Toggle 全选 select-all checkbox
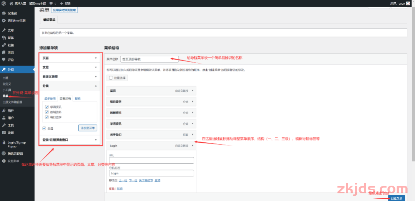This screenshot has height=201, width=415. point(44,129)
